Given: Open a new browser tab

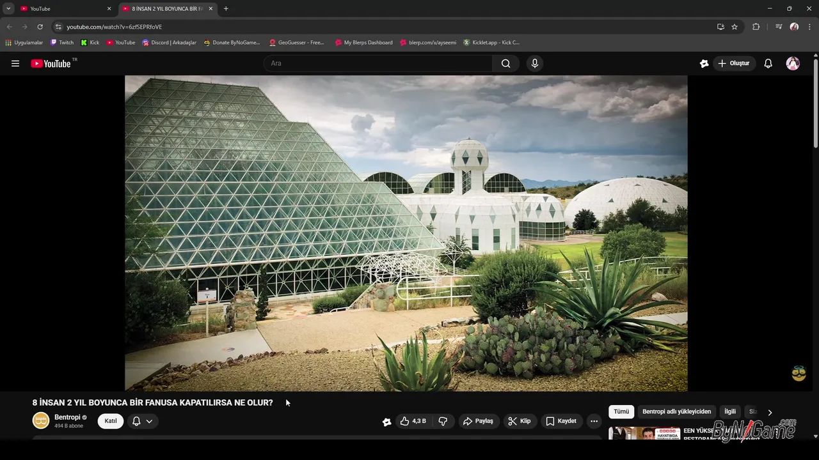Looking at the screenshot, I should [226, 8].
